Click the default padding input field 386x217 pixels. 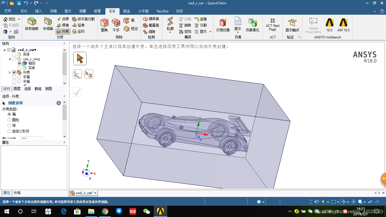(x=31, y=138)
